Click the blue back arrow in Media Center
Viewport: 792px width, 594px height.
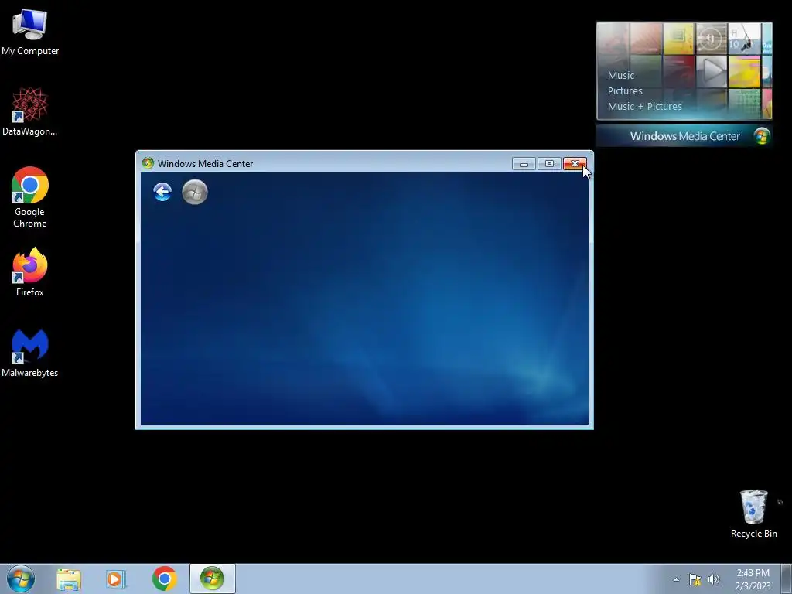pos(162,192)
